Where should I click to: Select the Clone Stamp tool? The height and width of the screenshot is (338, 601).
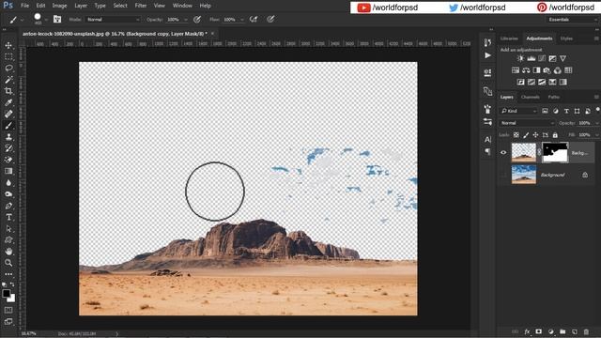click(8, 137)
